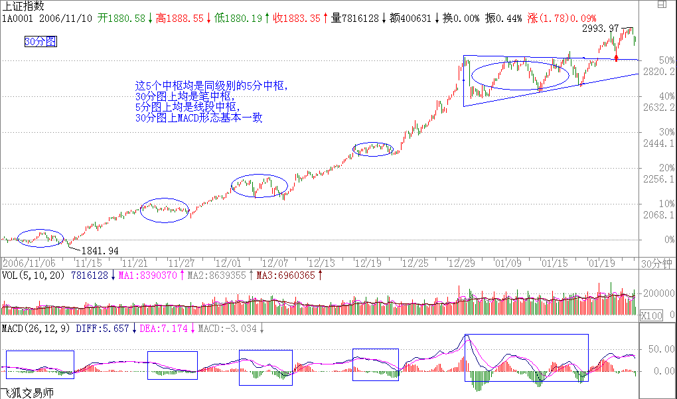The image size is (677, 399).
Task: Click the 12/07 date on time axis
Action: pyautogui.click(x=273, y=263)
